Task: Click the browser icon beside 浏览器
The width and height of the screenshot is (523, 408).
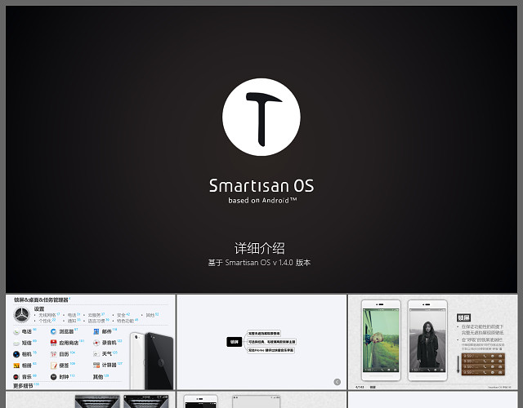Action: tap(53, 331)
